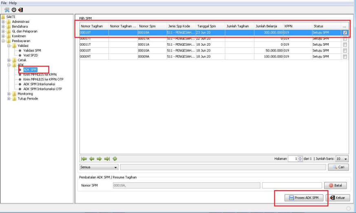Click the Proses ADK SPM button

click(304, 198)
